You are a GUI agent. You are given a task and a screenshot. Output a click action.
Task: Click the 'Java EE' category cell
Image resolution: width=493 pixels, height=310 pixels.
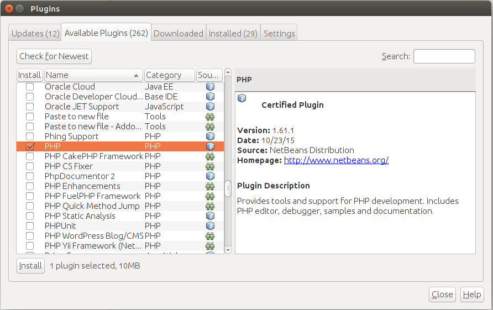pos(159,86)
